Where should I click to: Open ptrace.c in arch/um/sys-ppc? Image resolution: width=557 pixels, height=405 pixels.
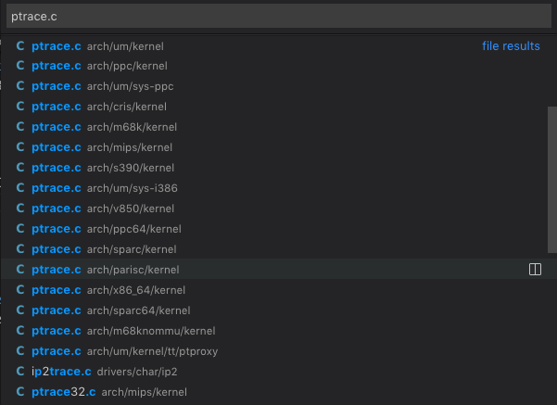[278, 86]
